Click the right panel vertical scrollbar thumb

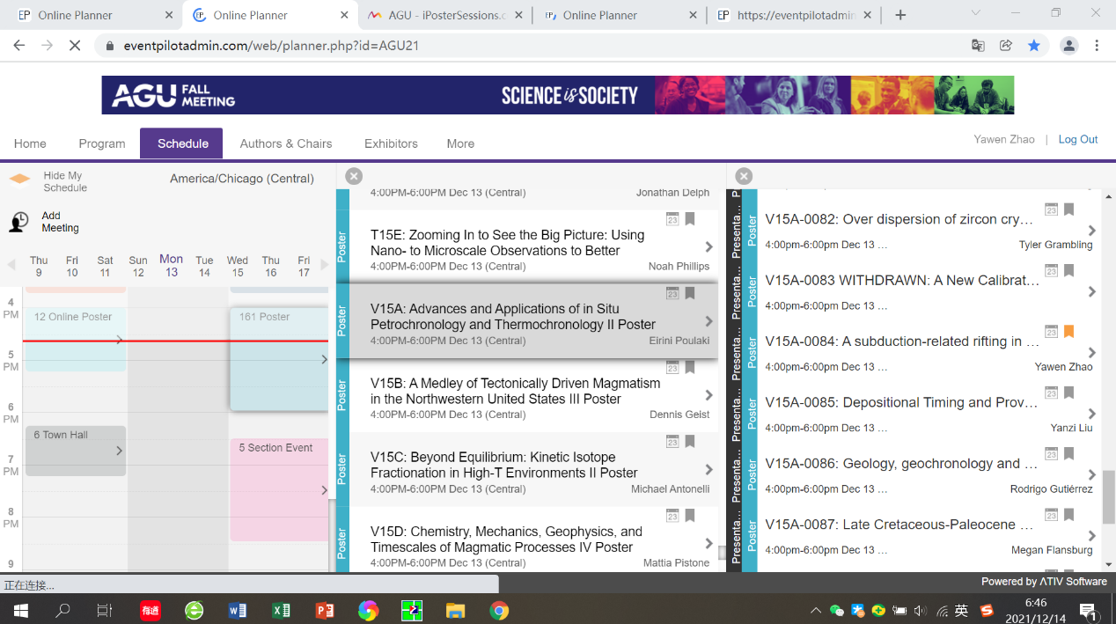pyautogui.click(x=1108, y=497)
